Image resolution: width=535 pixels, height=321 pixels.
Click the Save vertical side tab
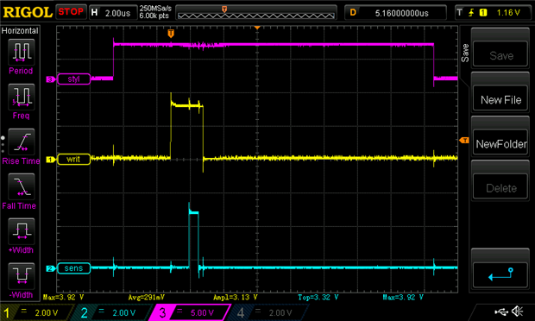[x=465, y=53]
